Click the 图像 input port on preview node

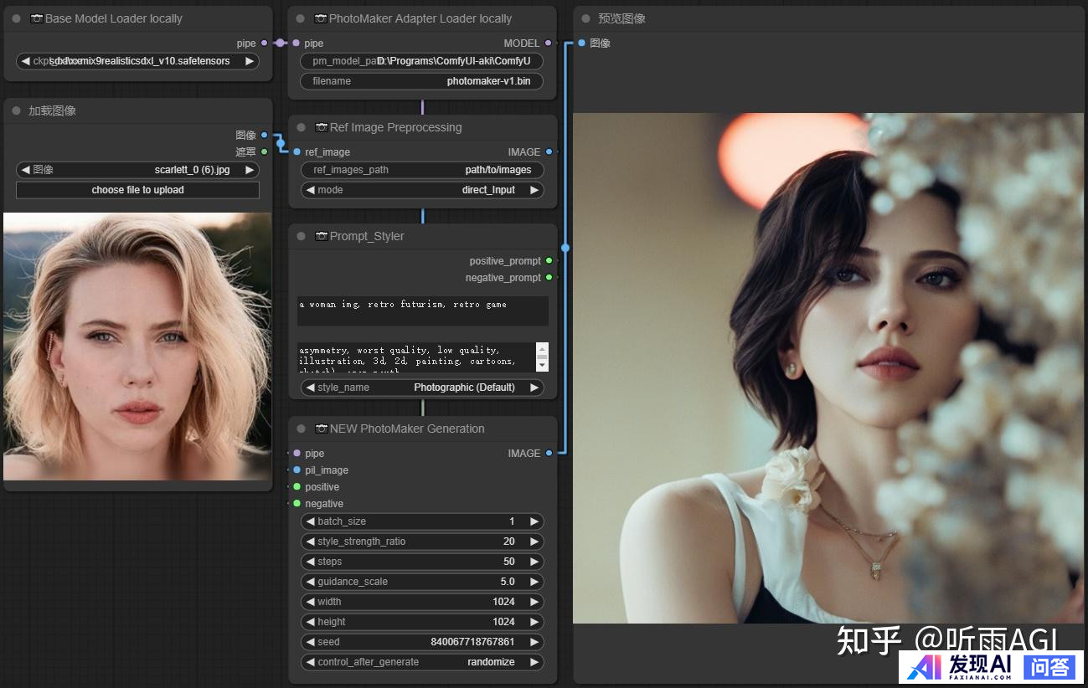581,43
